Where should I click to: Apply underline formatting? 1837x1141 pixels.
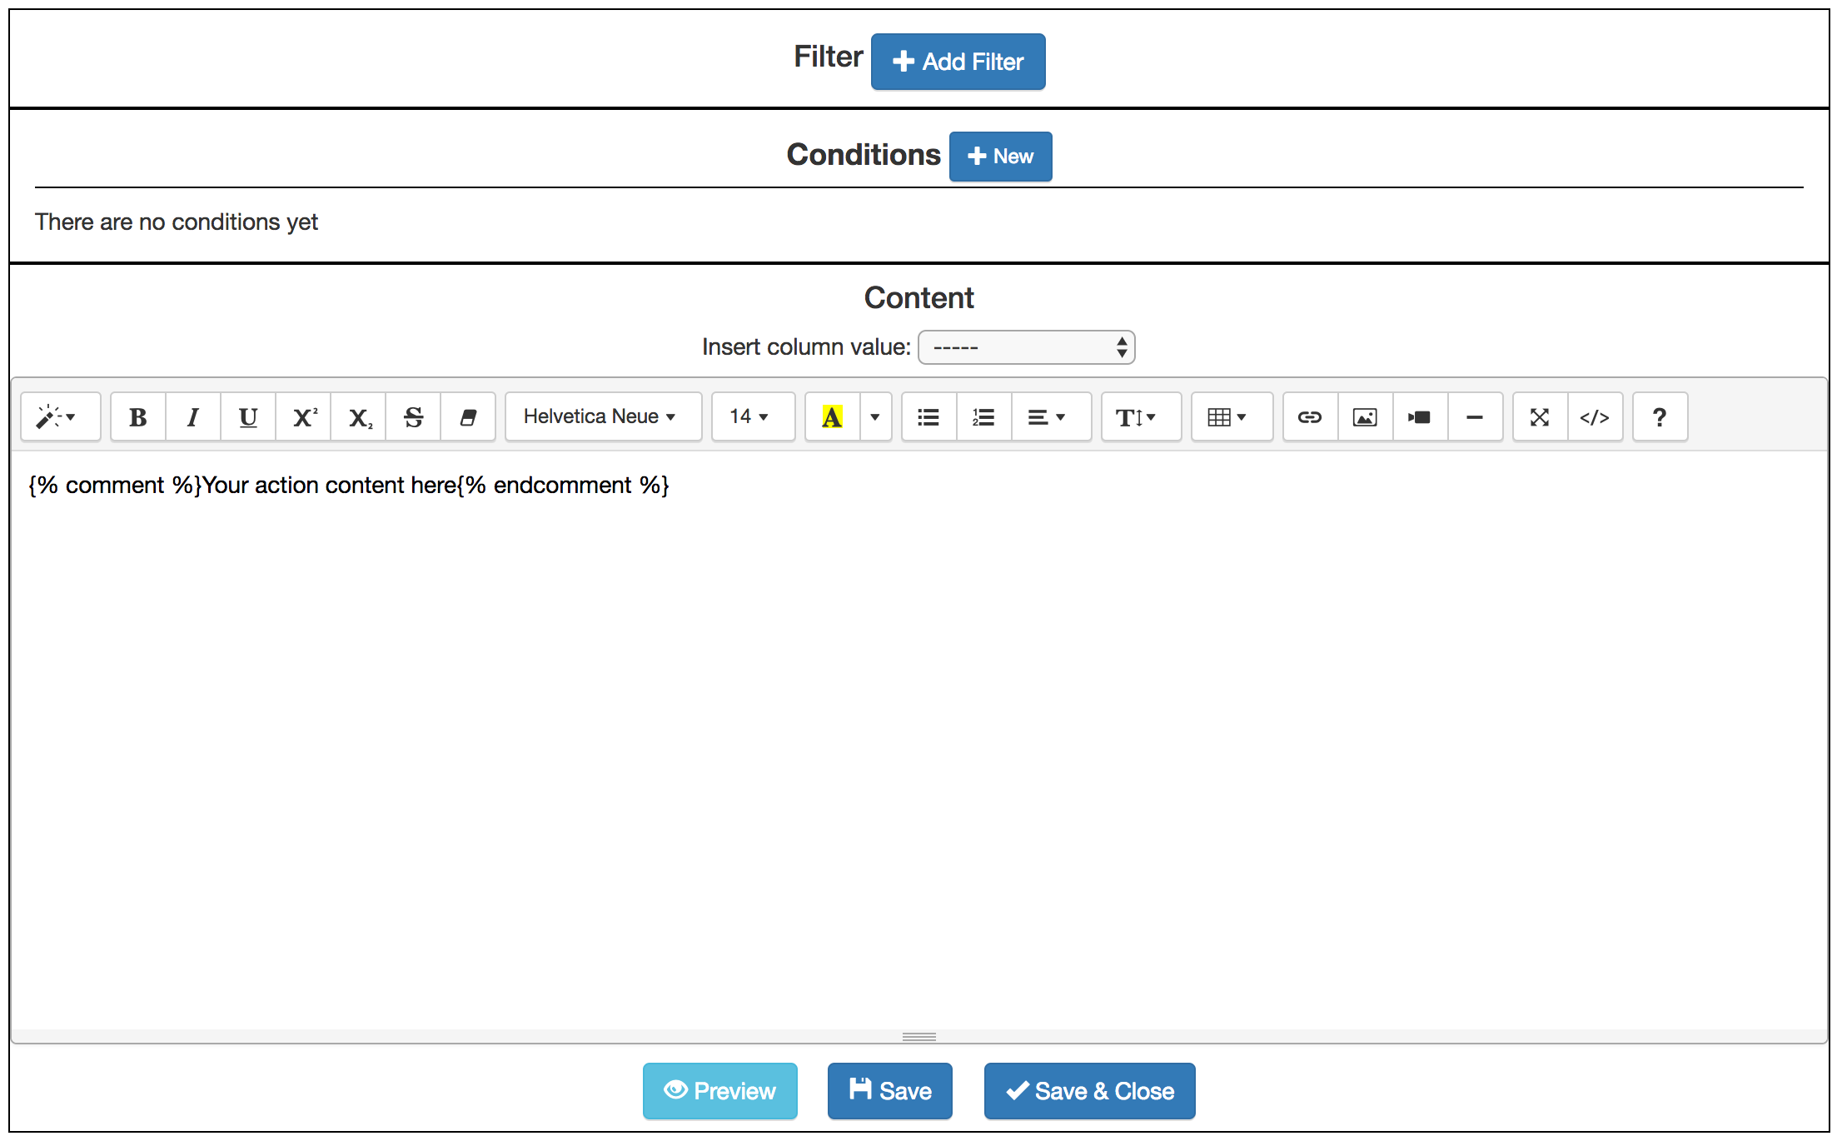[x=248, y=416]
